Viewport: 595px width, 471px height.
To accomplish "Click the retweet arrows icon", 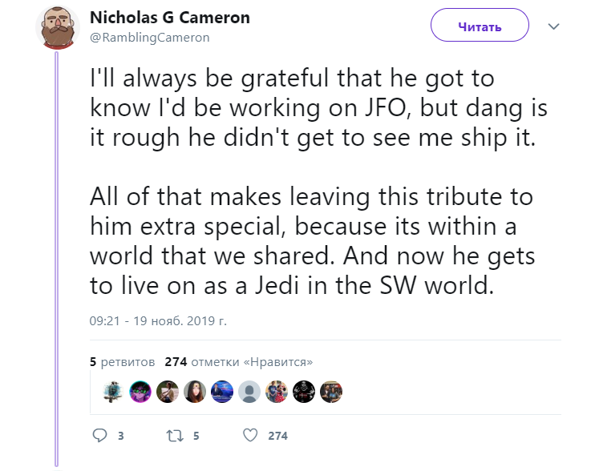I will pos(174,436).
